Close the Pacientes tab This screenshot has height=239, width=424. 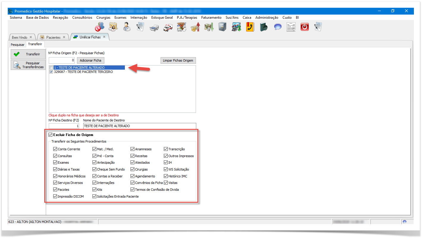(64, 37)
